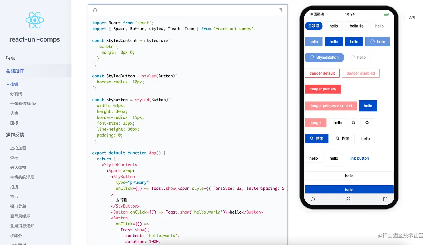430x245 pixels.
Task: Open the 步骤条 page
Action: [x=16, y=236]
